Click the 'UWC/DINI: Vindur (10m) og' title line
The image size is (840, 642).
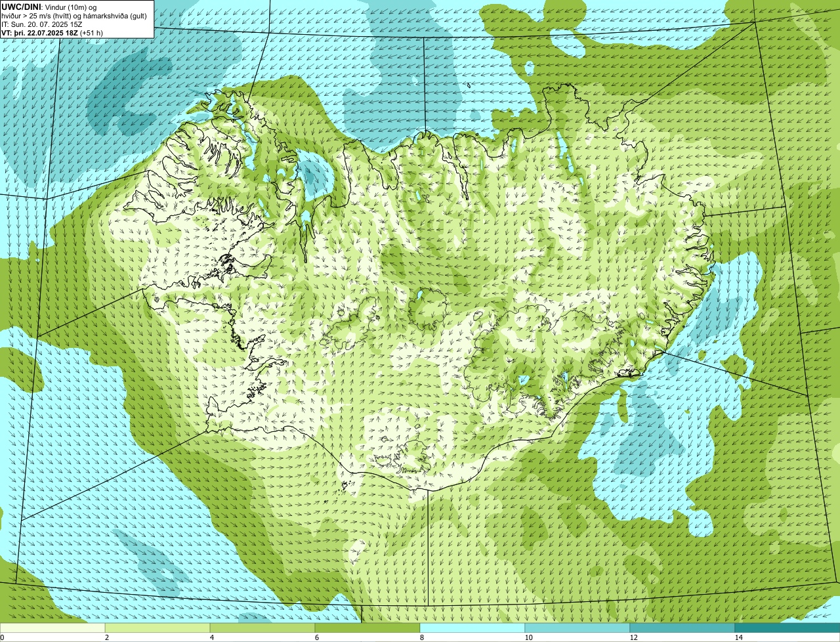[x=49, y=7]
